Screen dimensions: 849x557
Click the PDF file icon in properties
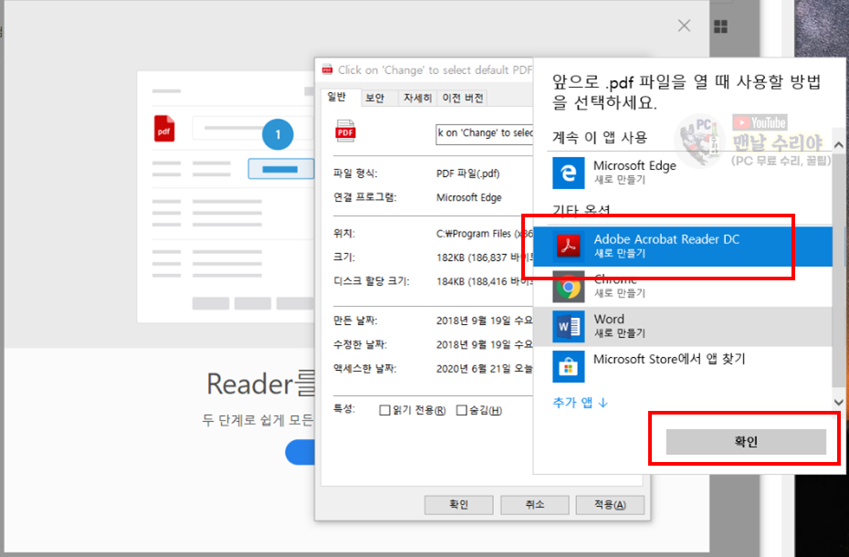pyautogui.click(x=345, y=131)
